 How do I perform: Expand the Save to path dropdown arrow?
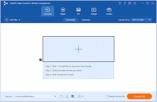[55, 97]
